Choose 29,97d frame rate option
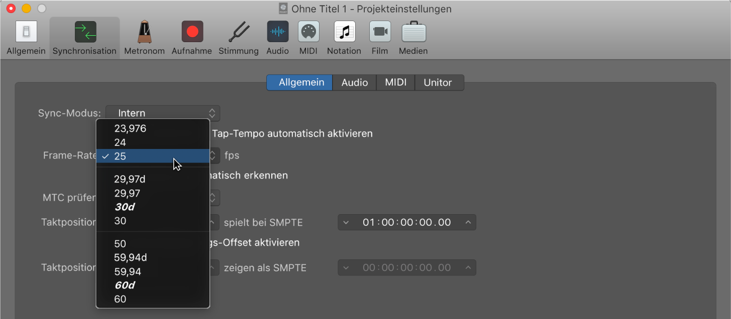The image size is (731, 319). click(132, 179)
